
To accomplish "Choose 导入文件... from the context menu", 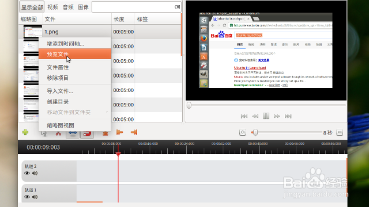I will [75, 91].
